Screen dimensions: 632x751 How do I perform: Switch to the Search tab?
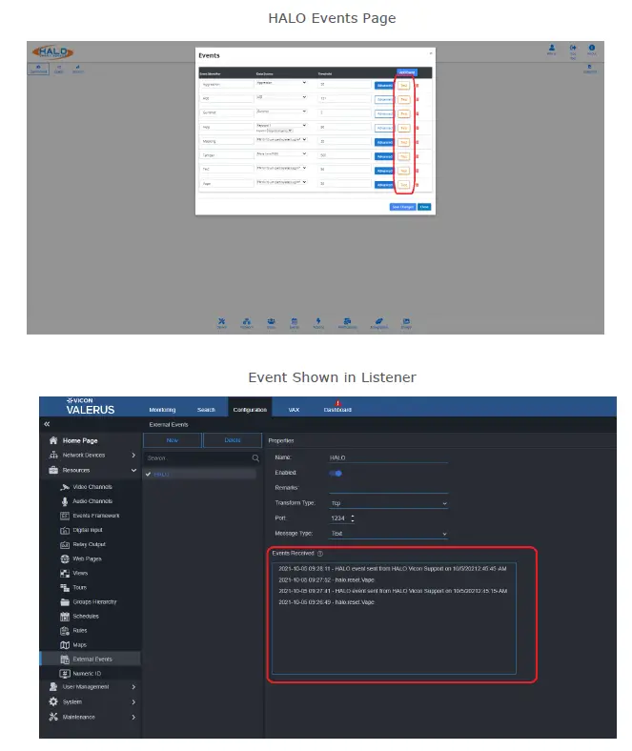click(206, 410)
